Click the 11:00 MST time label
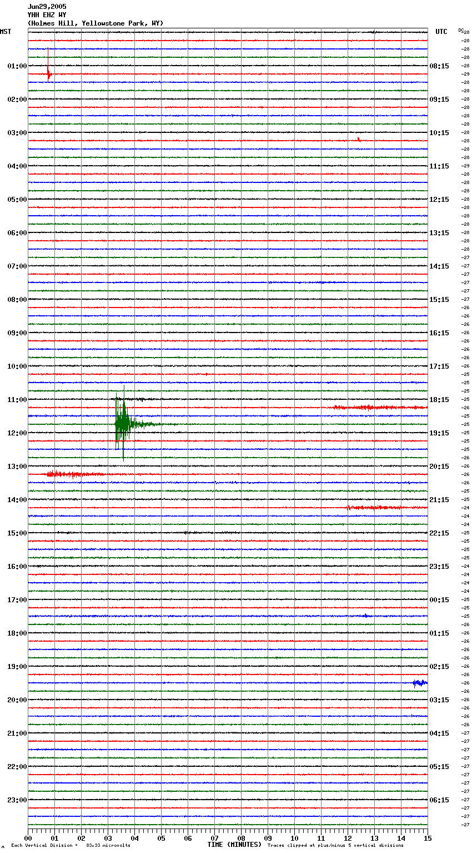The width and height of the screenshot is (472, 853). click(17, 400)
